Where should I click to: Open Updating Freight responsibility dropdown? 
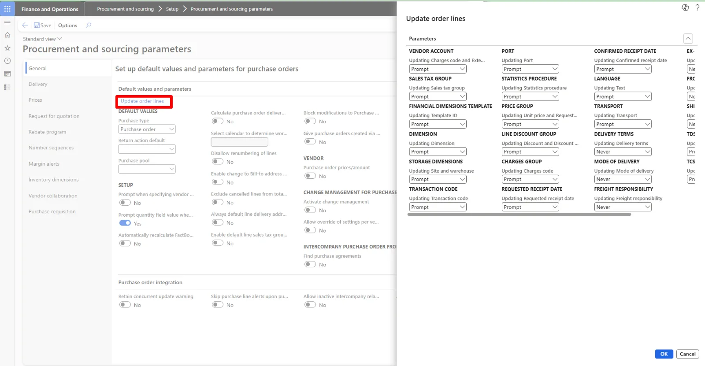tap(623, 207)
